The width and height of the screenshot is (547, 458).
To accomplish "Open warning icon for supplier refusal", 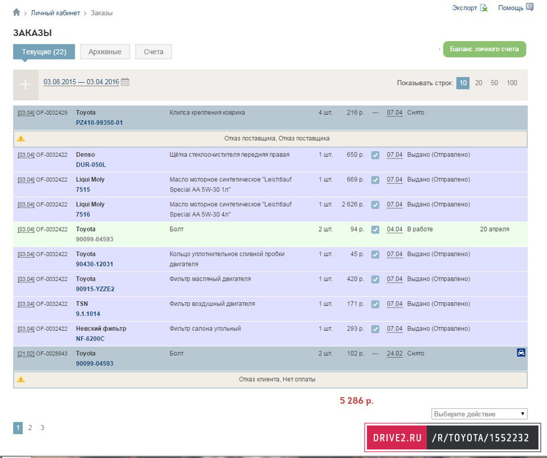I will 21,139.
